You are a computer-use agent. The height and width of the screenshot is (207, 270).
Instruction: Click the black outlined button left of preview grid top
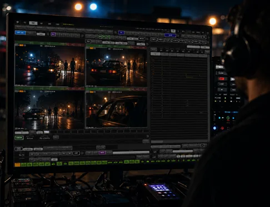(x=88, y=41)
